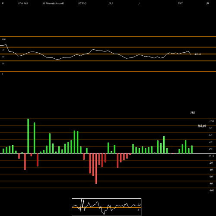This screenshot has width=216, height=216.
Task: Click the '30' level label on RSI panel
Action: click(3, 64)
